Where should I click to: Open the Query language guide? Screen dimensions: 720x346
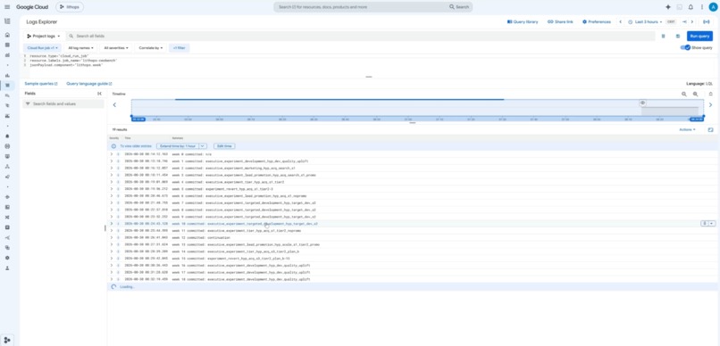click(x=89, y=84)
